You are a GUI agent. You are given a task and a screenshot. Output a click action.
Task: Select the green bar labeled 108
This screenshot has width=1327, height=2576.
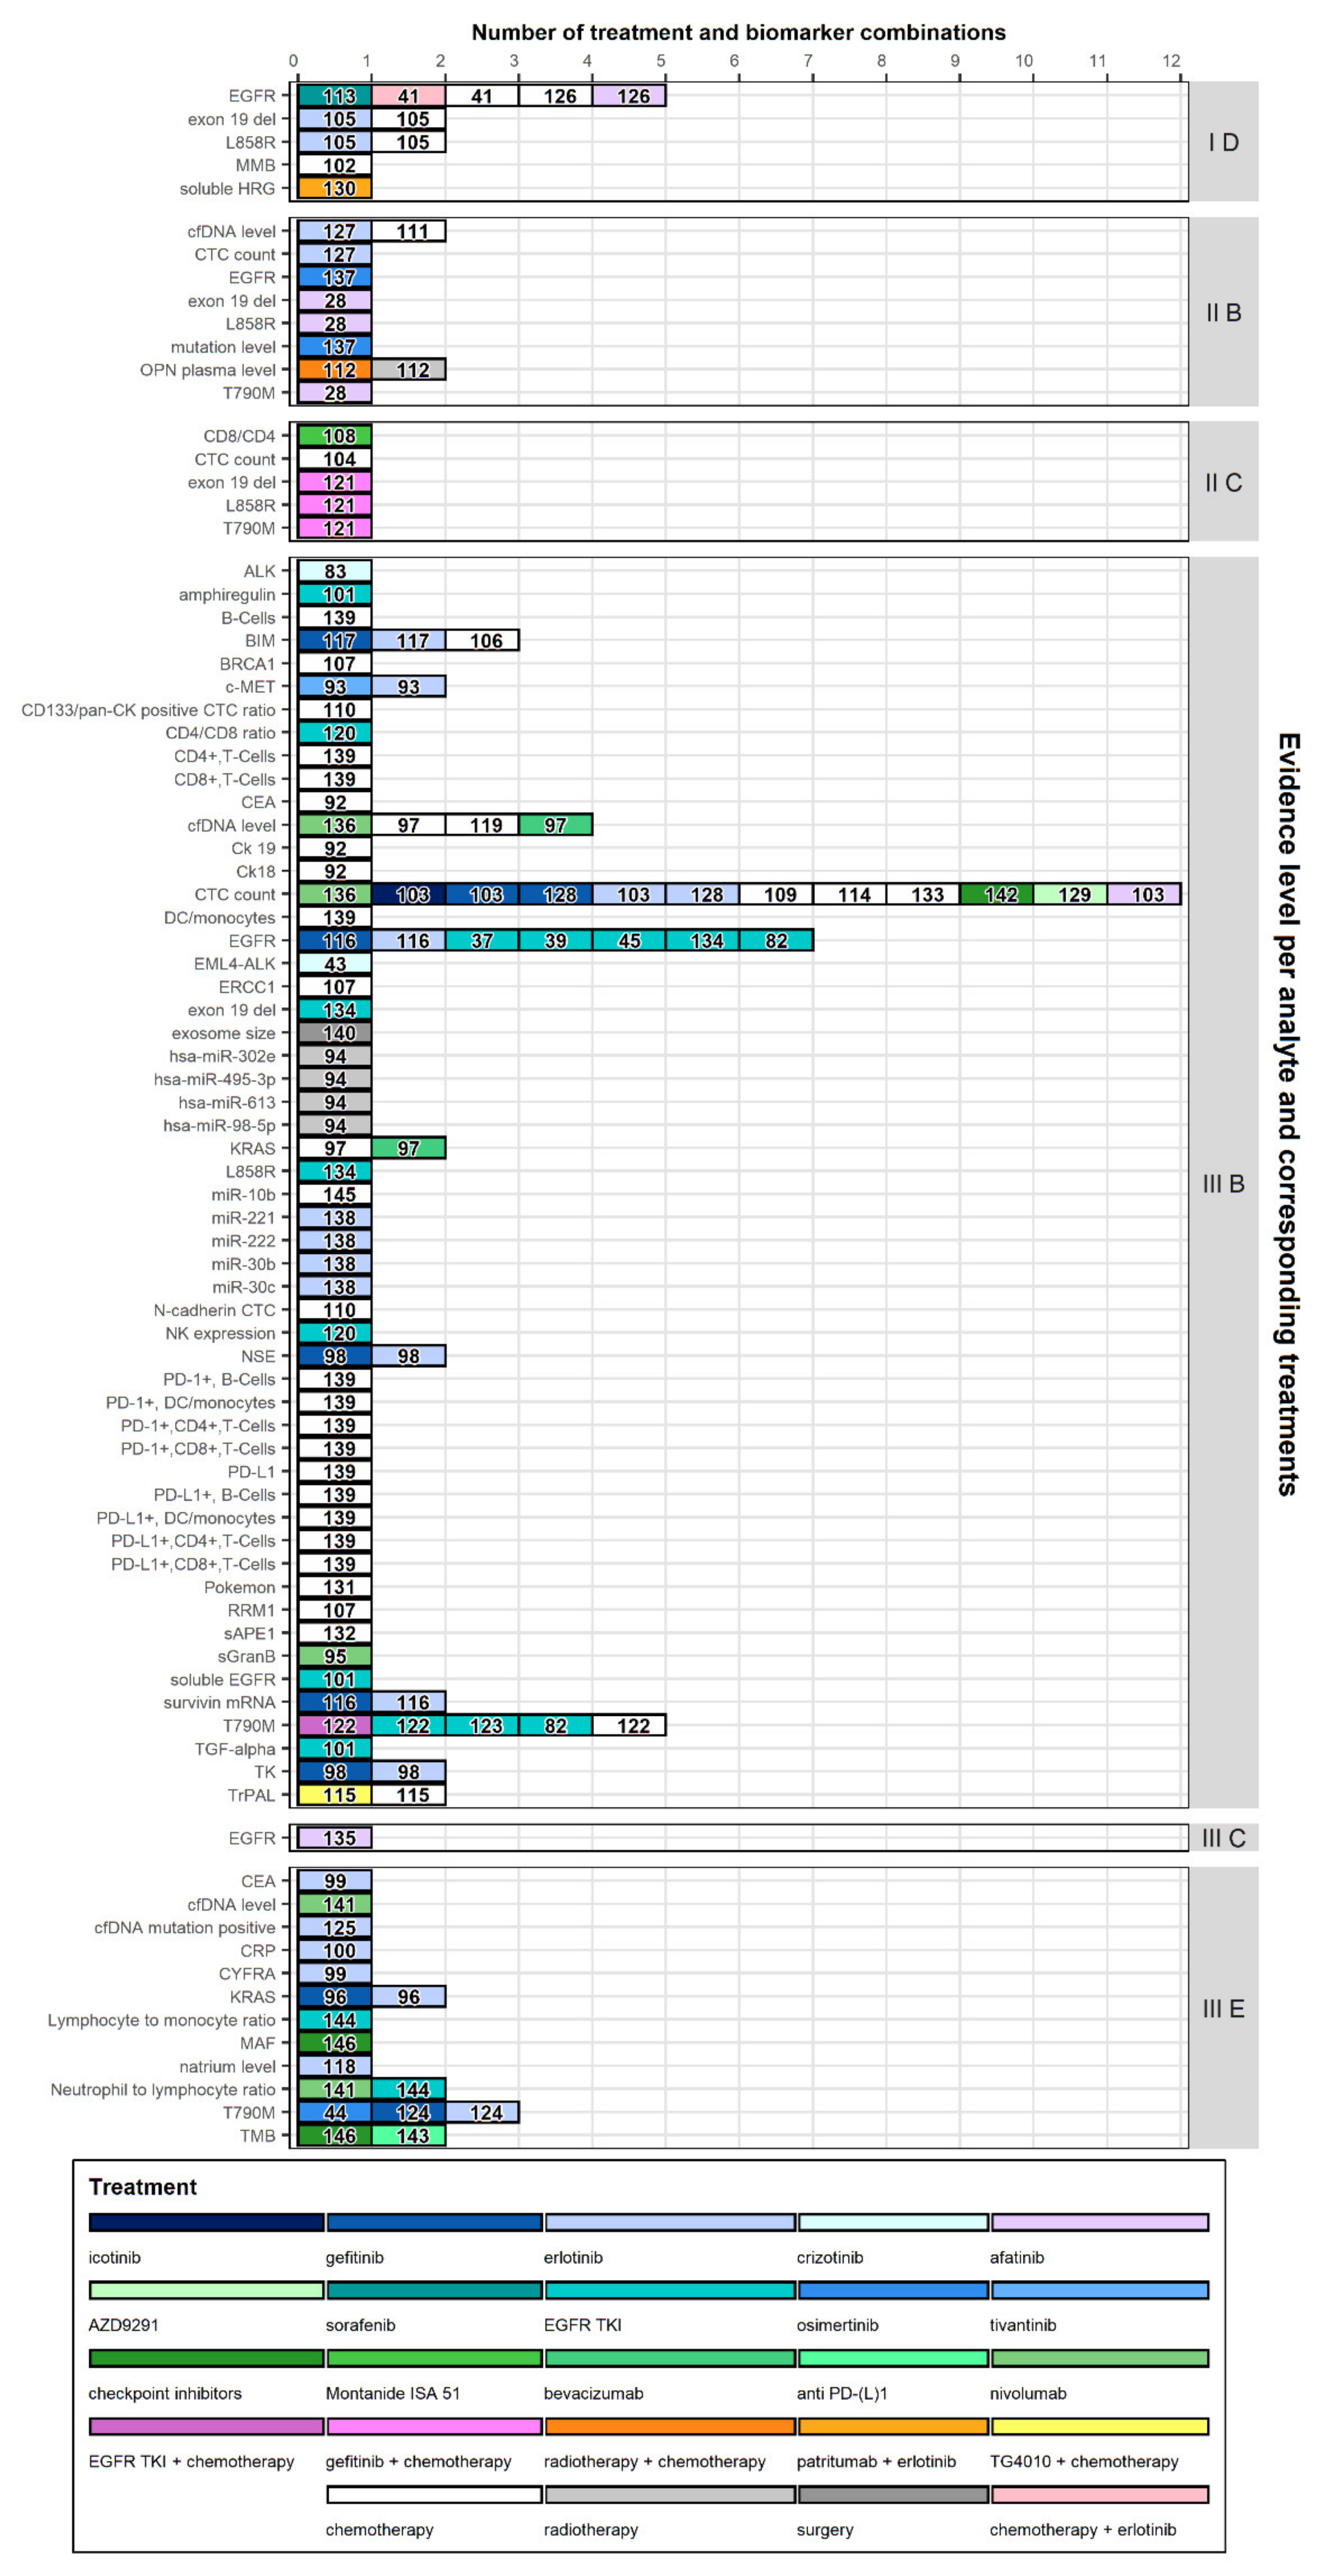(335, 436)
